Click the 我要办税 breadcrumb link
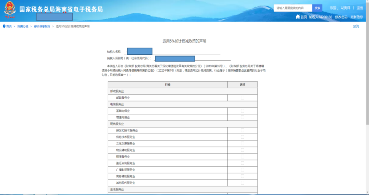The height and width of the screenshot is (195, 370). pyautogui.click(x=23, y=26)
